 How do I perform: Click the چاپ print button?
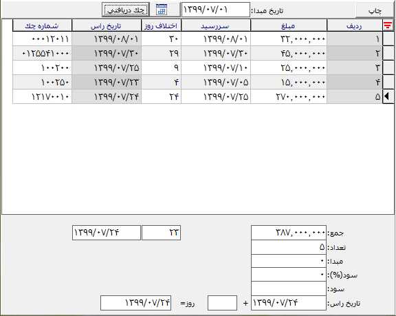tap(375, 10)
